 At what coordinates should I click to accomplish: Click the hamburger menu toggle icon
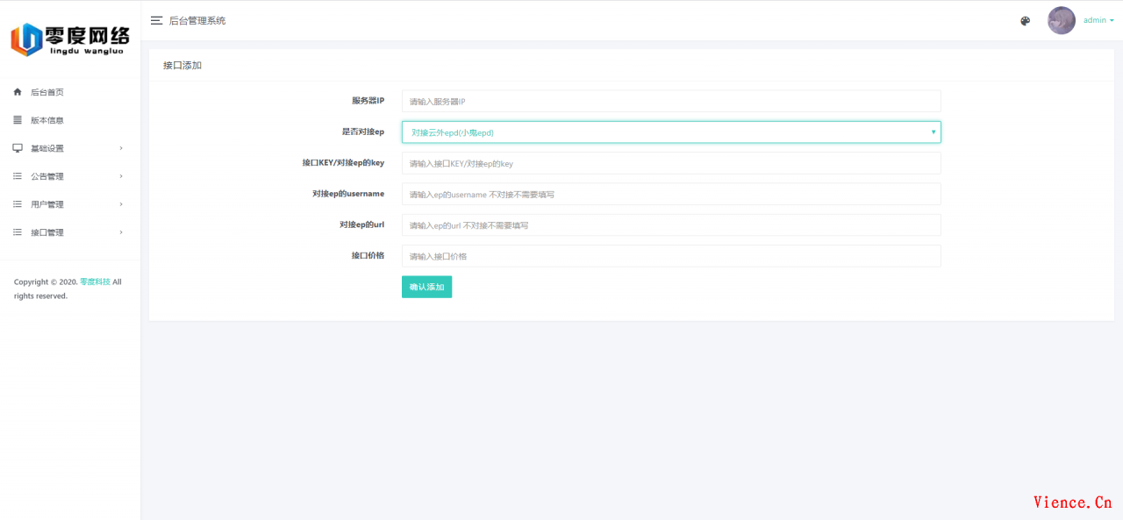pyautogui.click(x=156, y=20)
